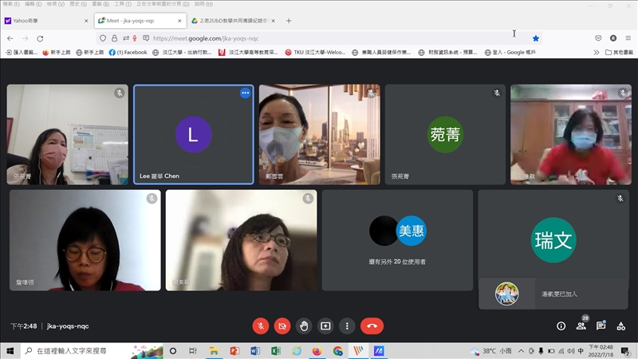Bookmark this page with star icon
Image resolution: width=638 pixels, height=359 pixels.
tap(536, 37)
